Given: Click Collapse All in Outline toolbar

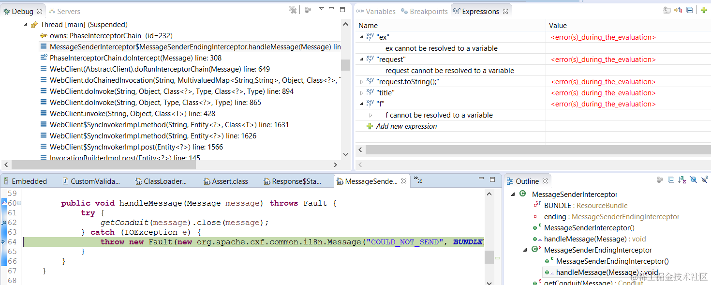Looking at the screenshot, I should [671, 180].
